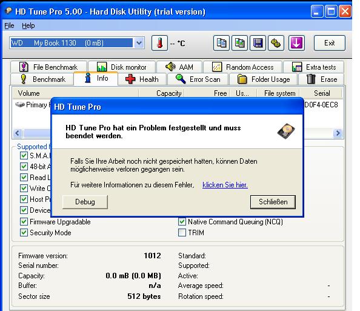Click the buffer value n/a

click(155, 286)
